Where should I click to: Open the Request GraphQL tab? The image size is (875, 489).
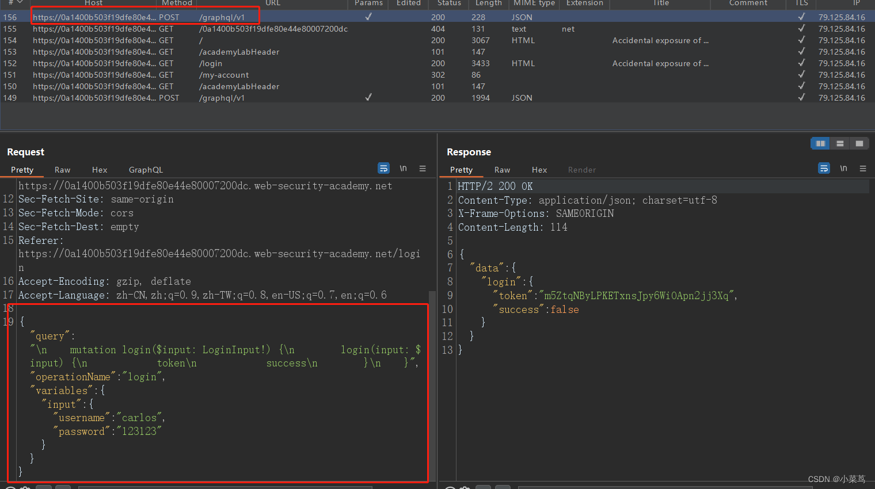(146, 170)
